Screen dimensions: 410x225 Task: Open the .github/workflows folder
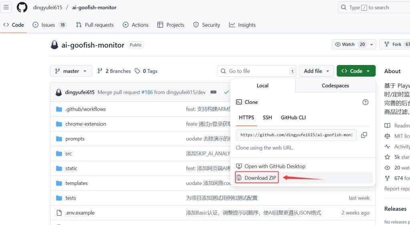86,109
